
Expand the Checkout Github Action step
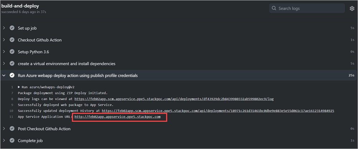pyautogui.click(x=4, y=40)
